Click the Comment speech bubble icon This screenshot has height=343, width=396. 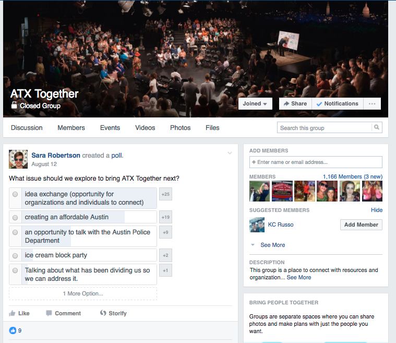tap(49, 313)
